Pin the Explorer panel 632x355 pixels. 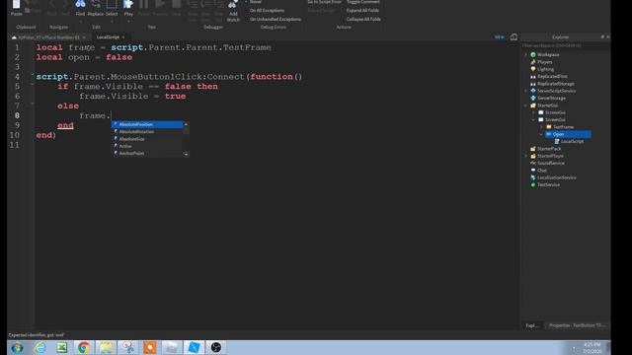point(602,37)
